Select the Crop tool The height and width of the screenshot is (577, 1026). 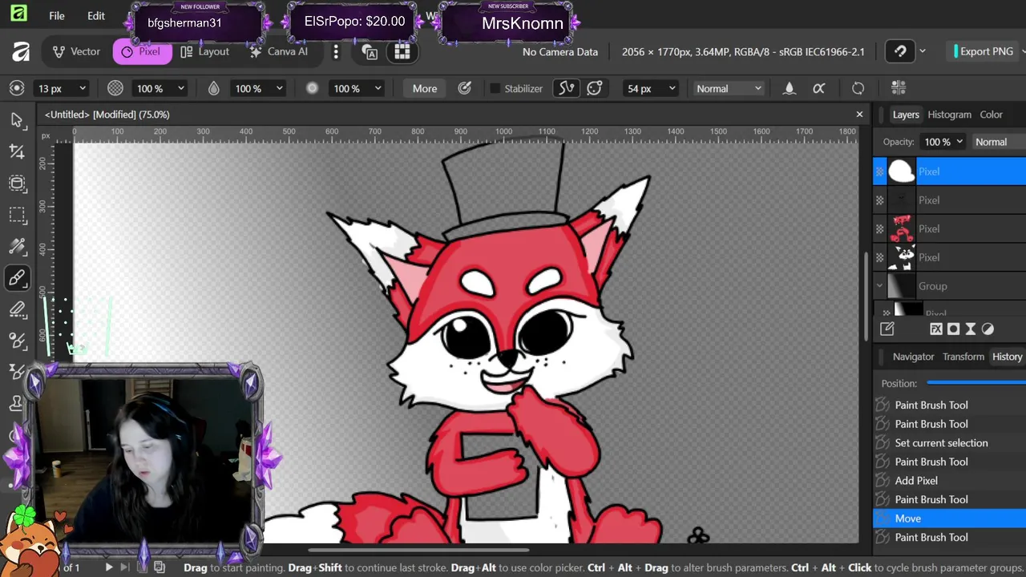coord(17,151)
